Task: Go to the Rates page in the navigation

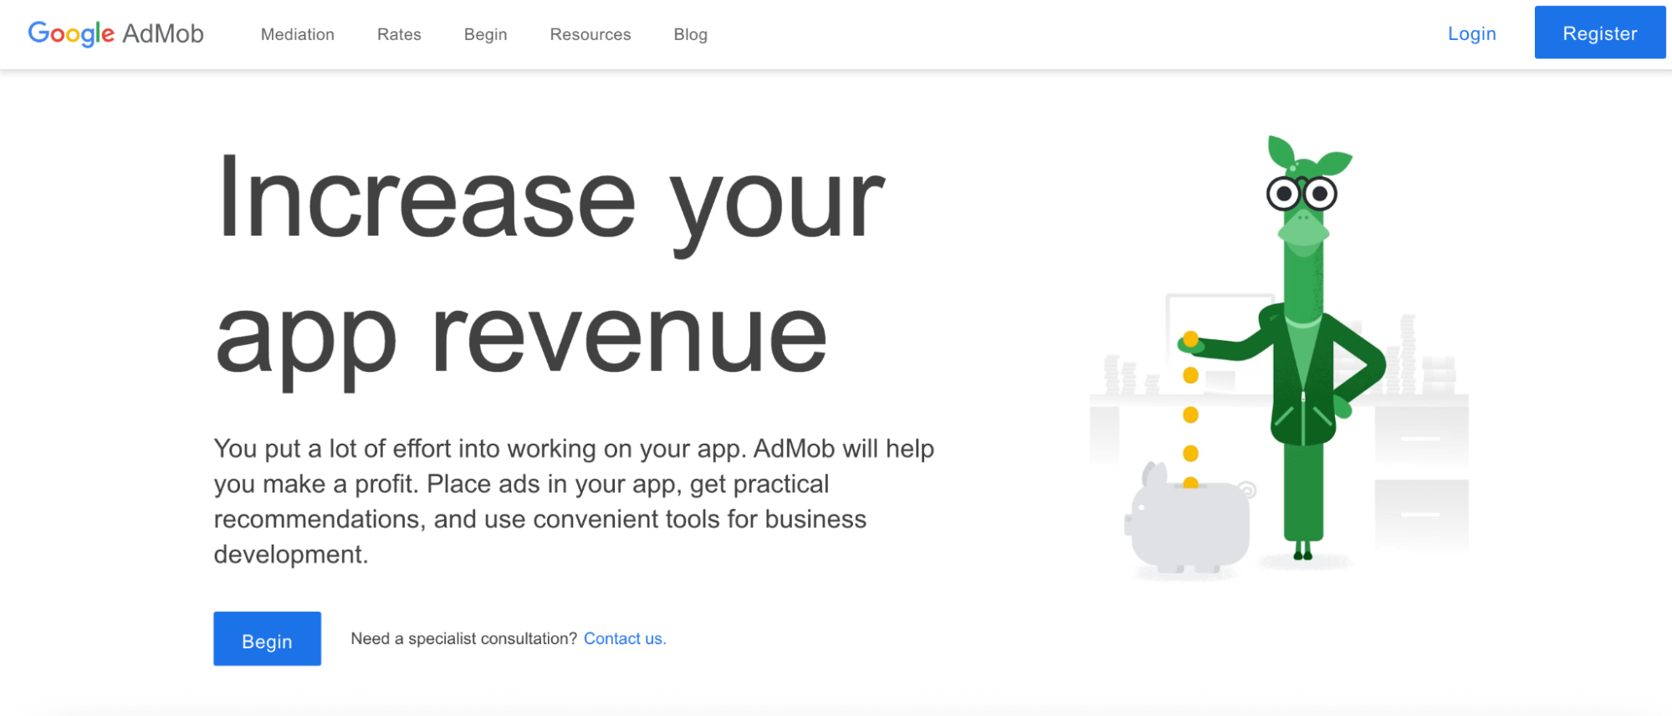Action: click(x=399, y=34)
